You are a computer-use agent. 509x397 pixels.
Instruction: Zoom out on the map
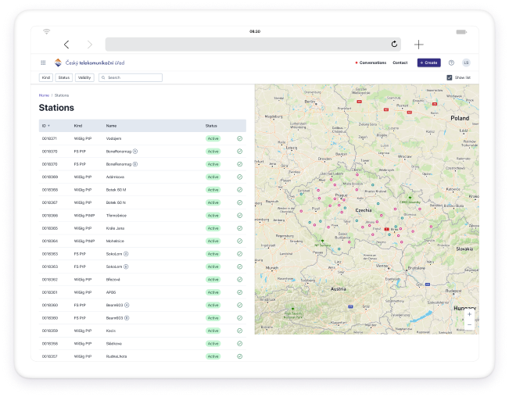(x=469, y=324)
